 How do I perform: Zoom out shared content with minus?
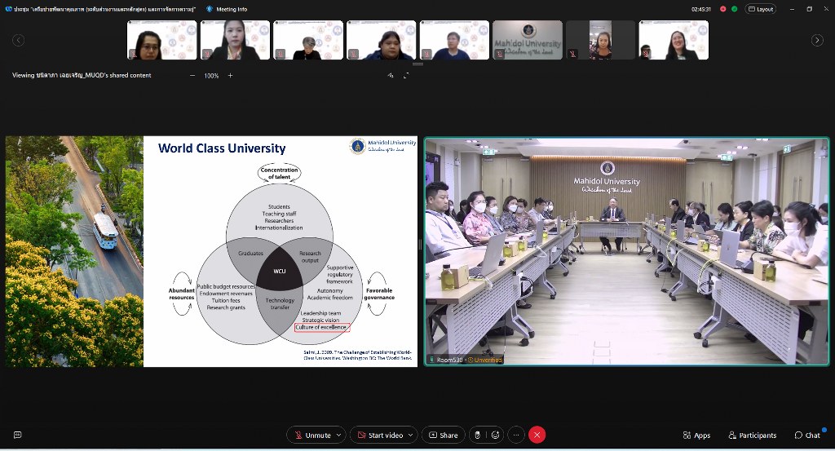pyautogui.click(x=192, y=76)
